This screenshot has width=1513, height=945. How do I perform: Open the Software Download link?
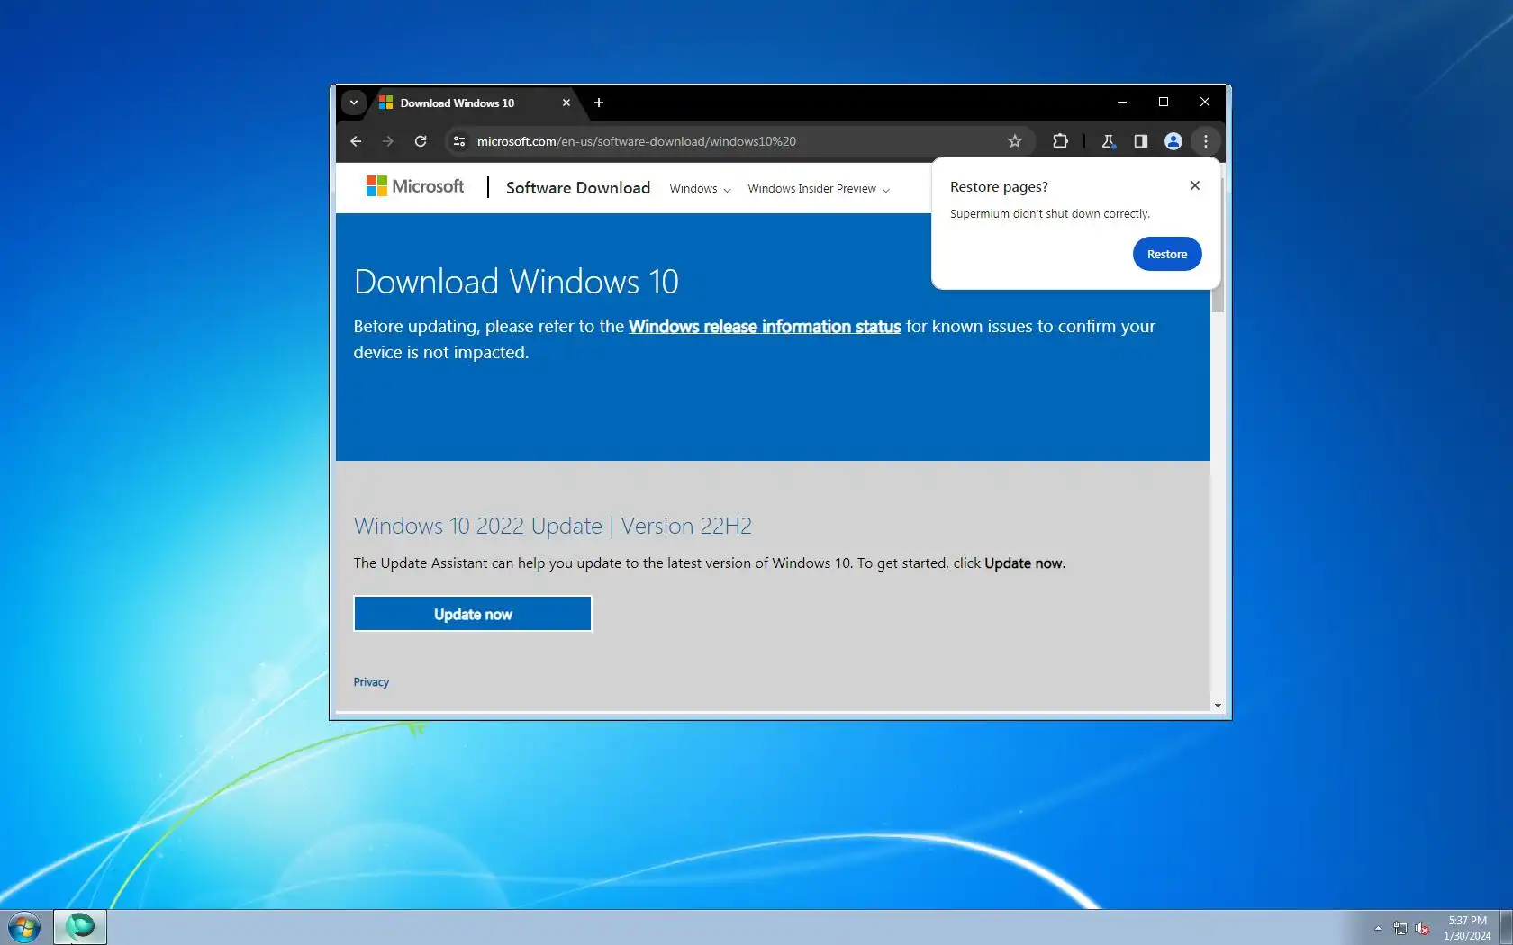pos(578,187)
